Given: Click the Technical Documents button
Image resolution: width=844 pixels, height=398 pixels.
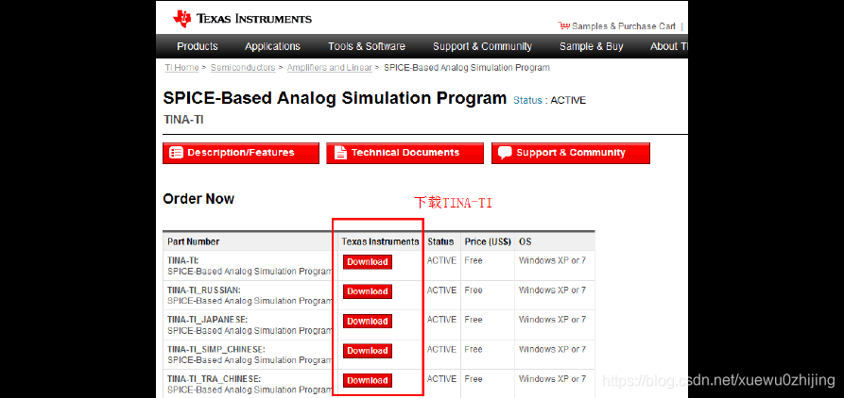Looking at the screenshot, I should pos(405,153).
